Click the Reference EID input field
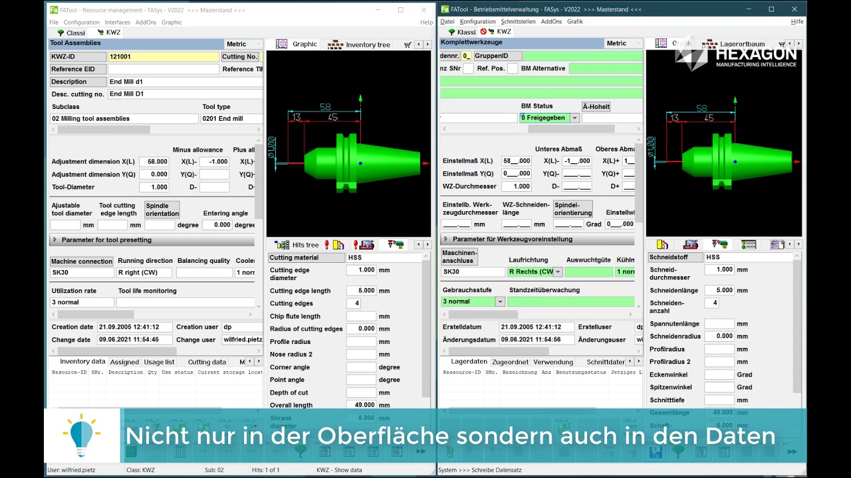851x478 pixels. pyautogui.click(x=163, y=69)
